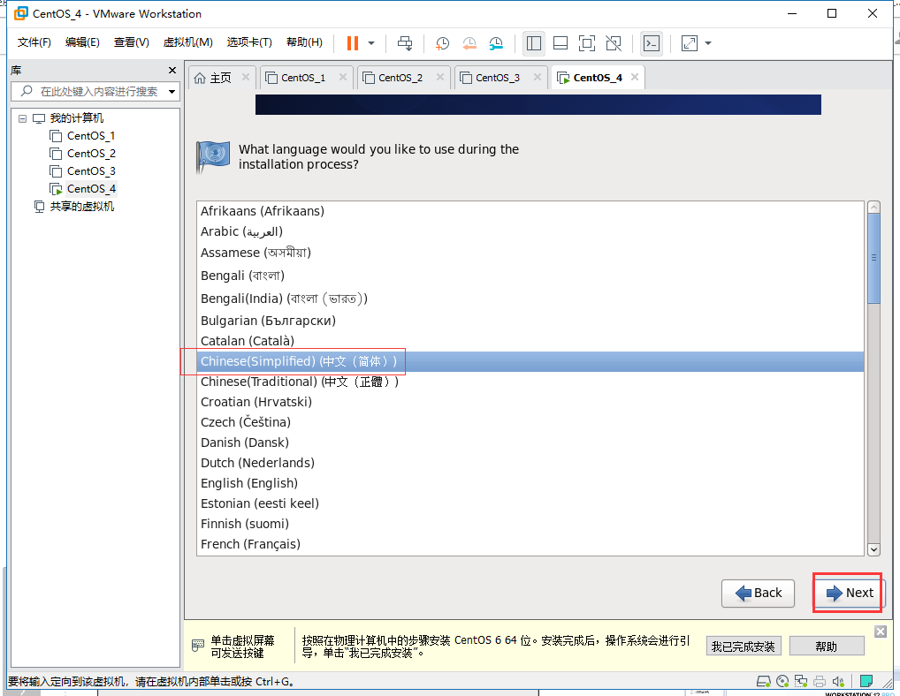
Task: Toggle the thumbnail bar view
Action: [561, 43]
